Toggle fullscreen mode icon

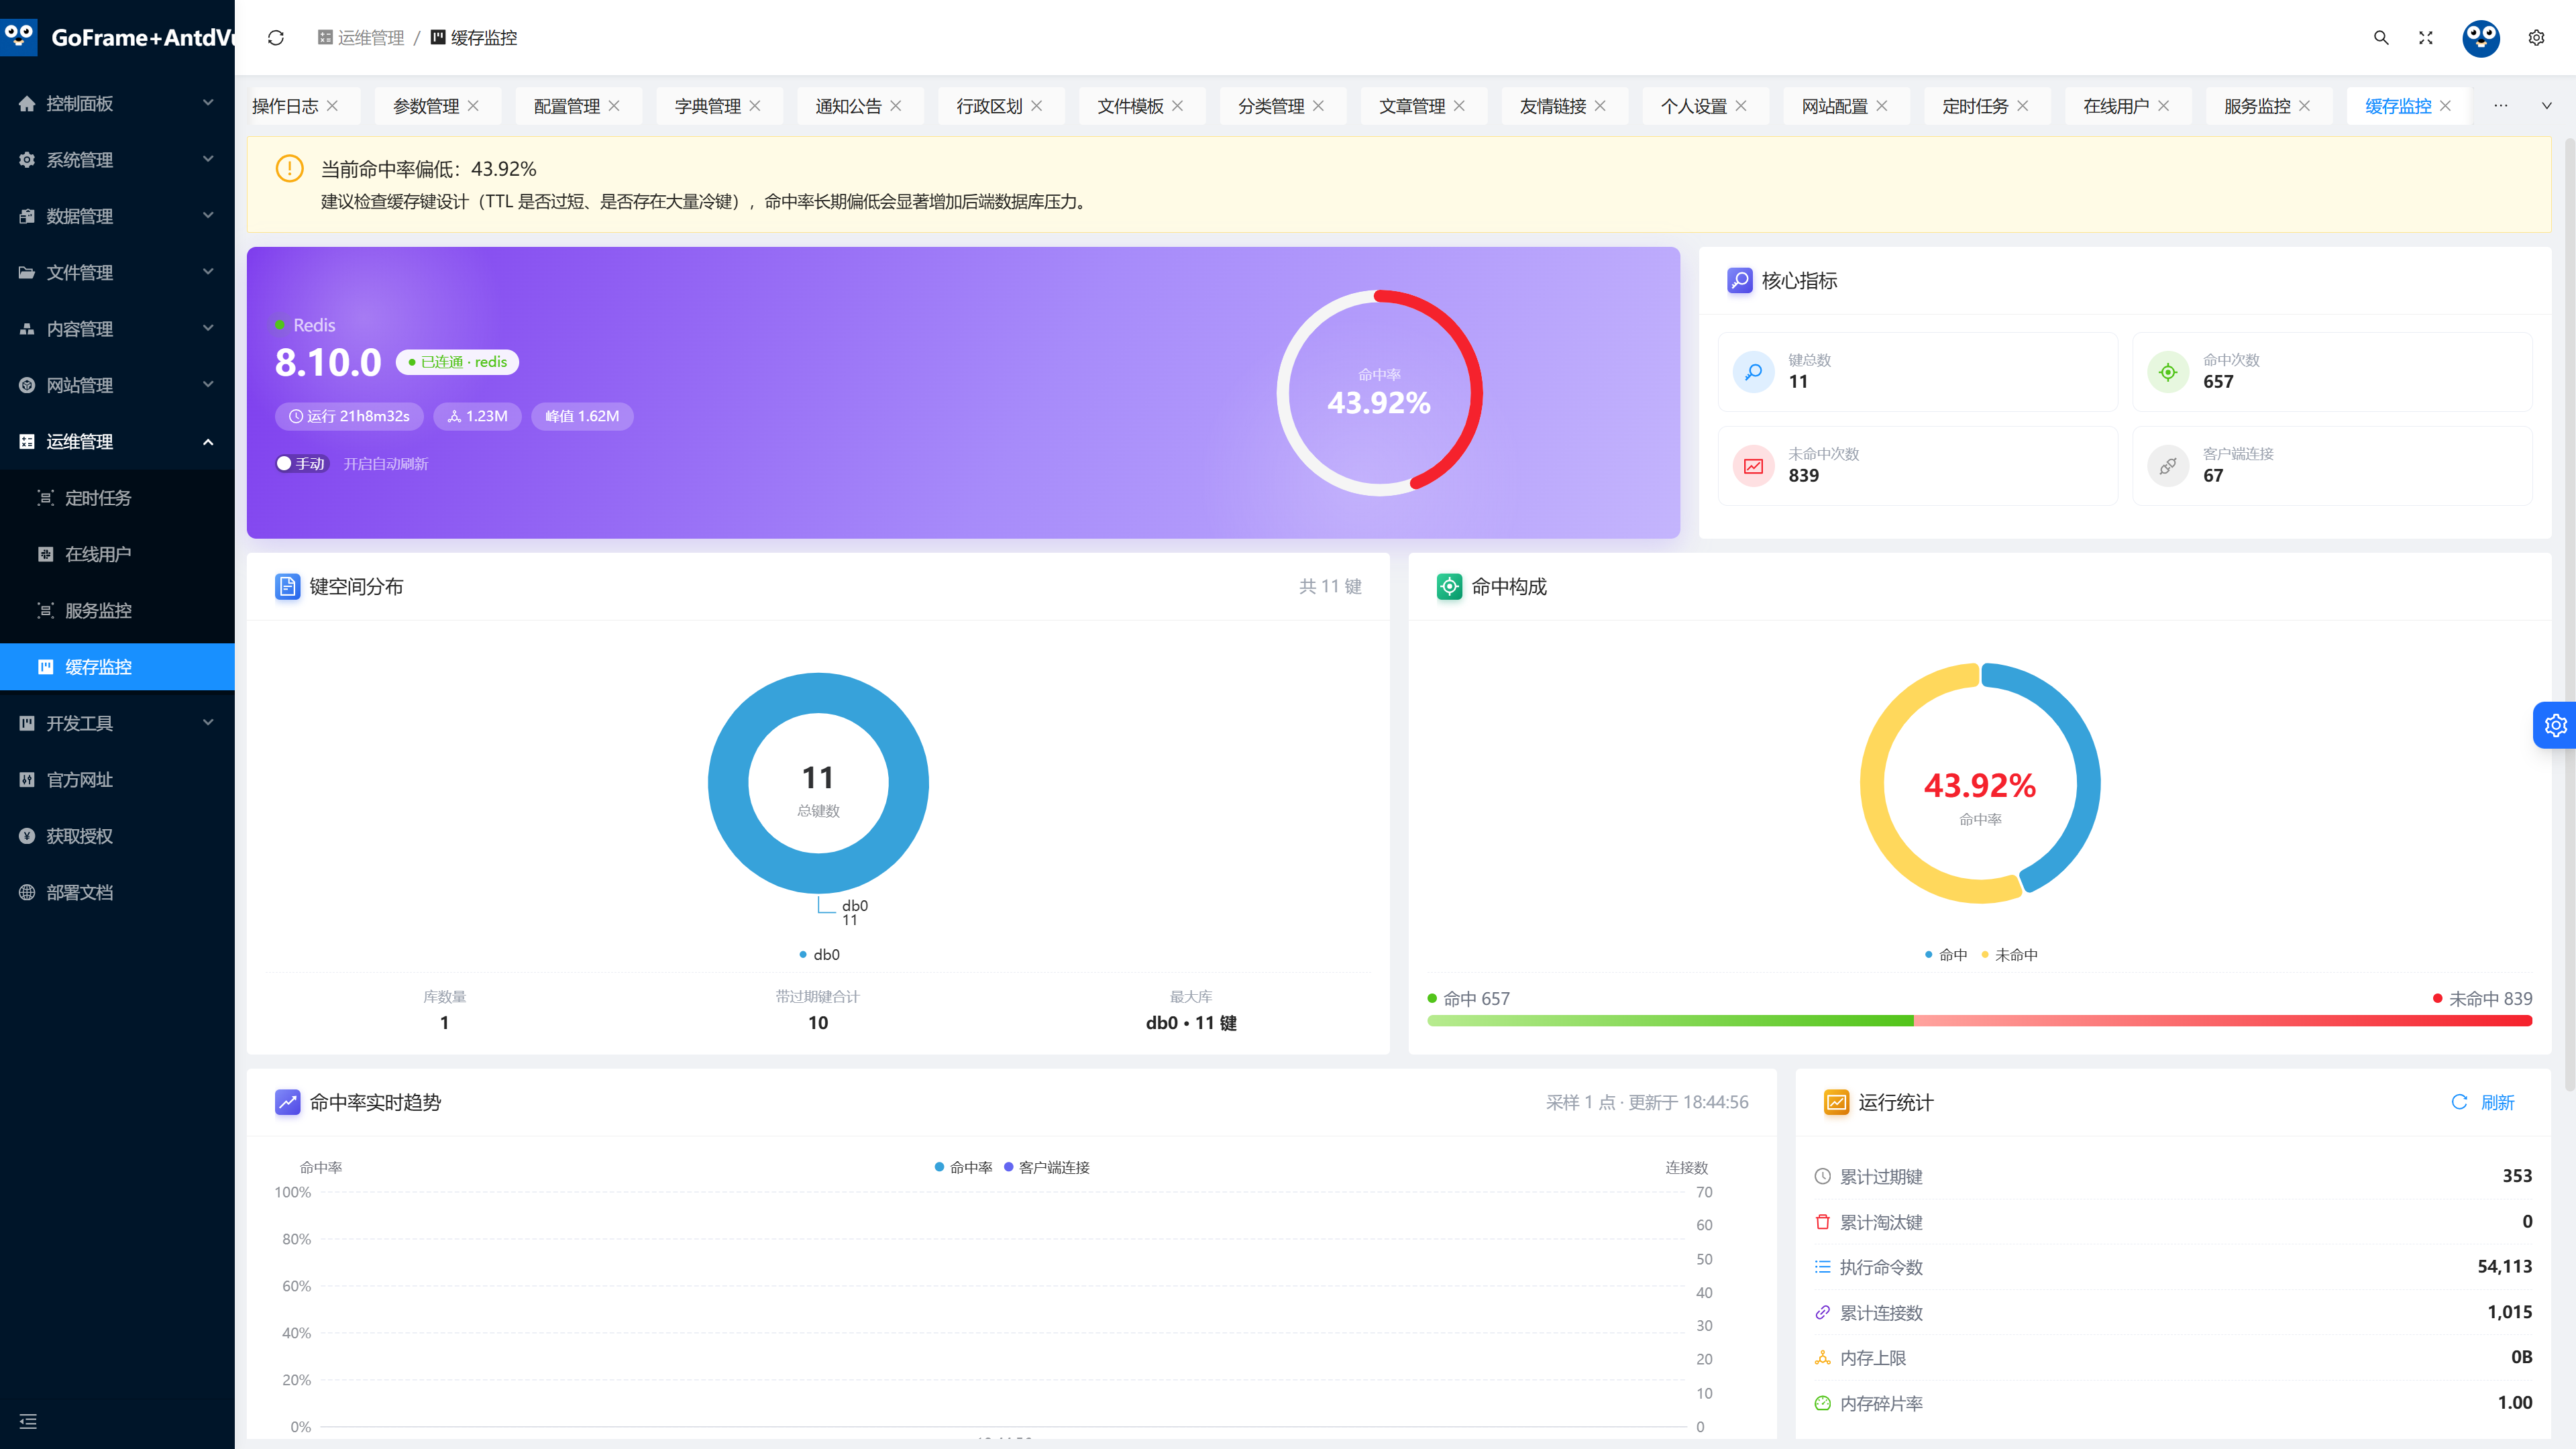(x=2426, y=38)
